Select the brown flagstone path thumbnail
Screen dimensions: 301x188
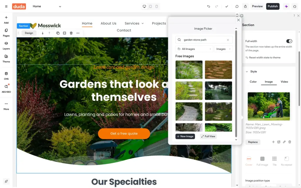click(x=218, y=70)
